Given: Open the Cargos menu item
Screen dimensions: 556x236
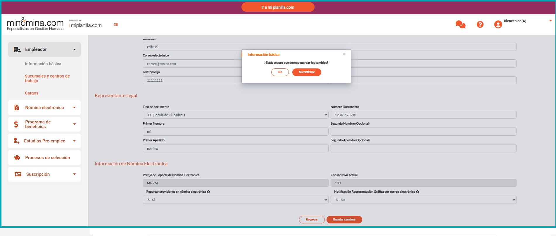Looking at the screenshot, I should [x=32, y=93].
